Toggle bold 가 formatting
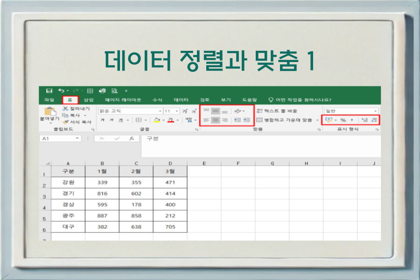The image size is (420, 280). click(x=102, y=120)
